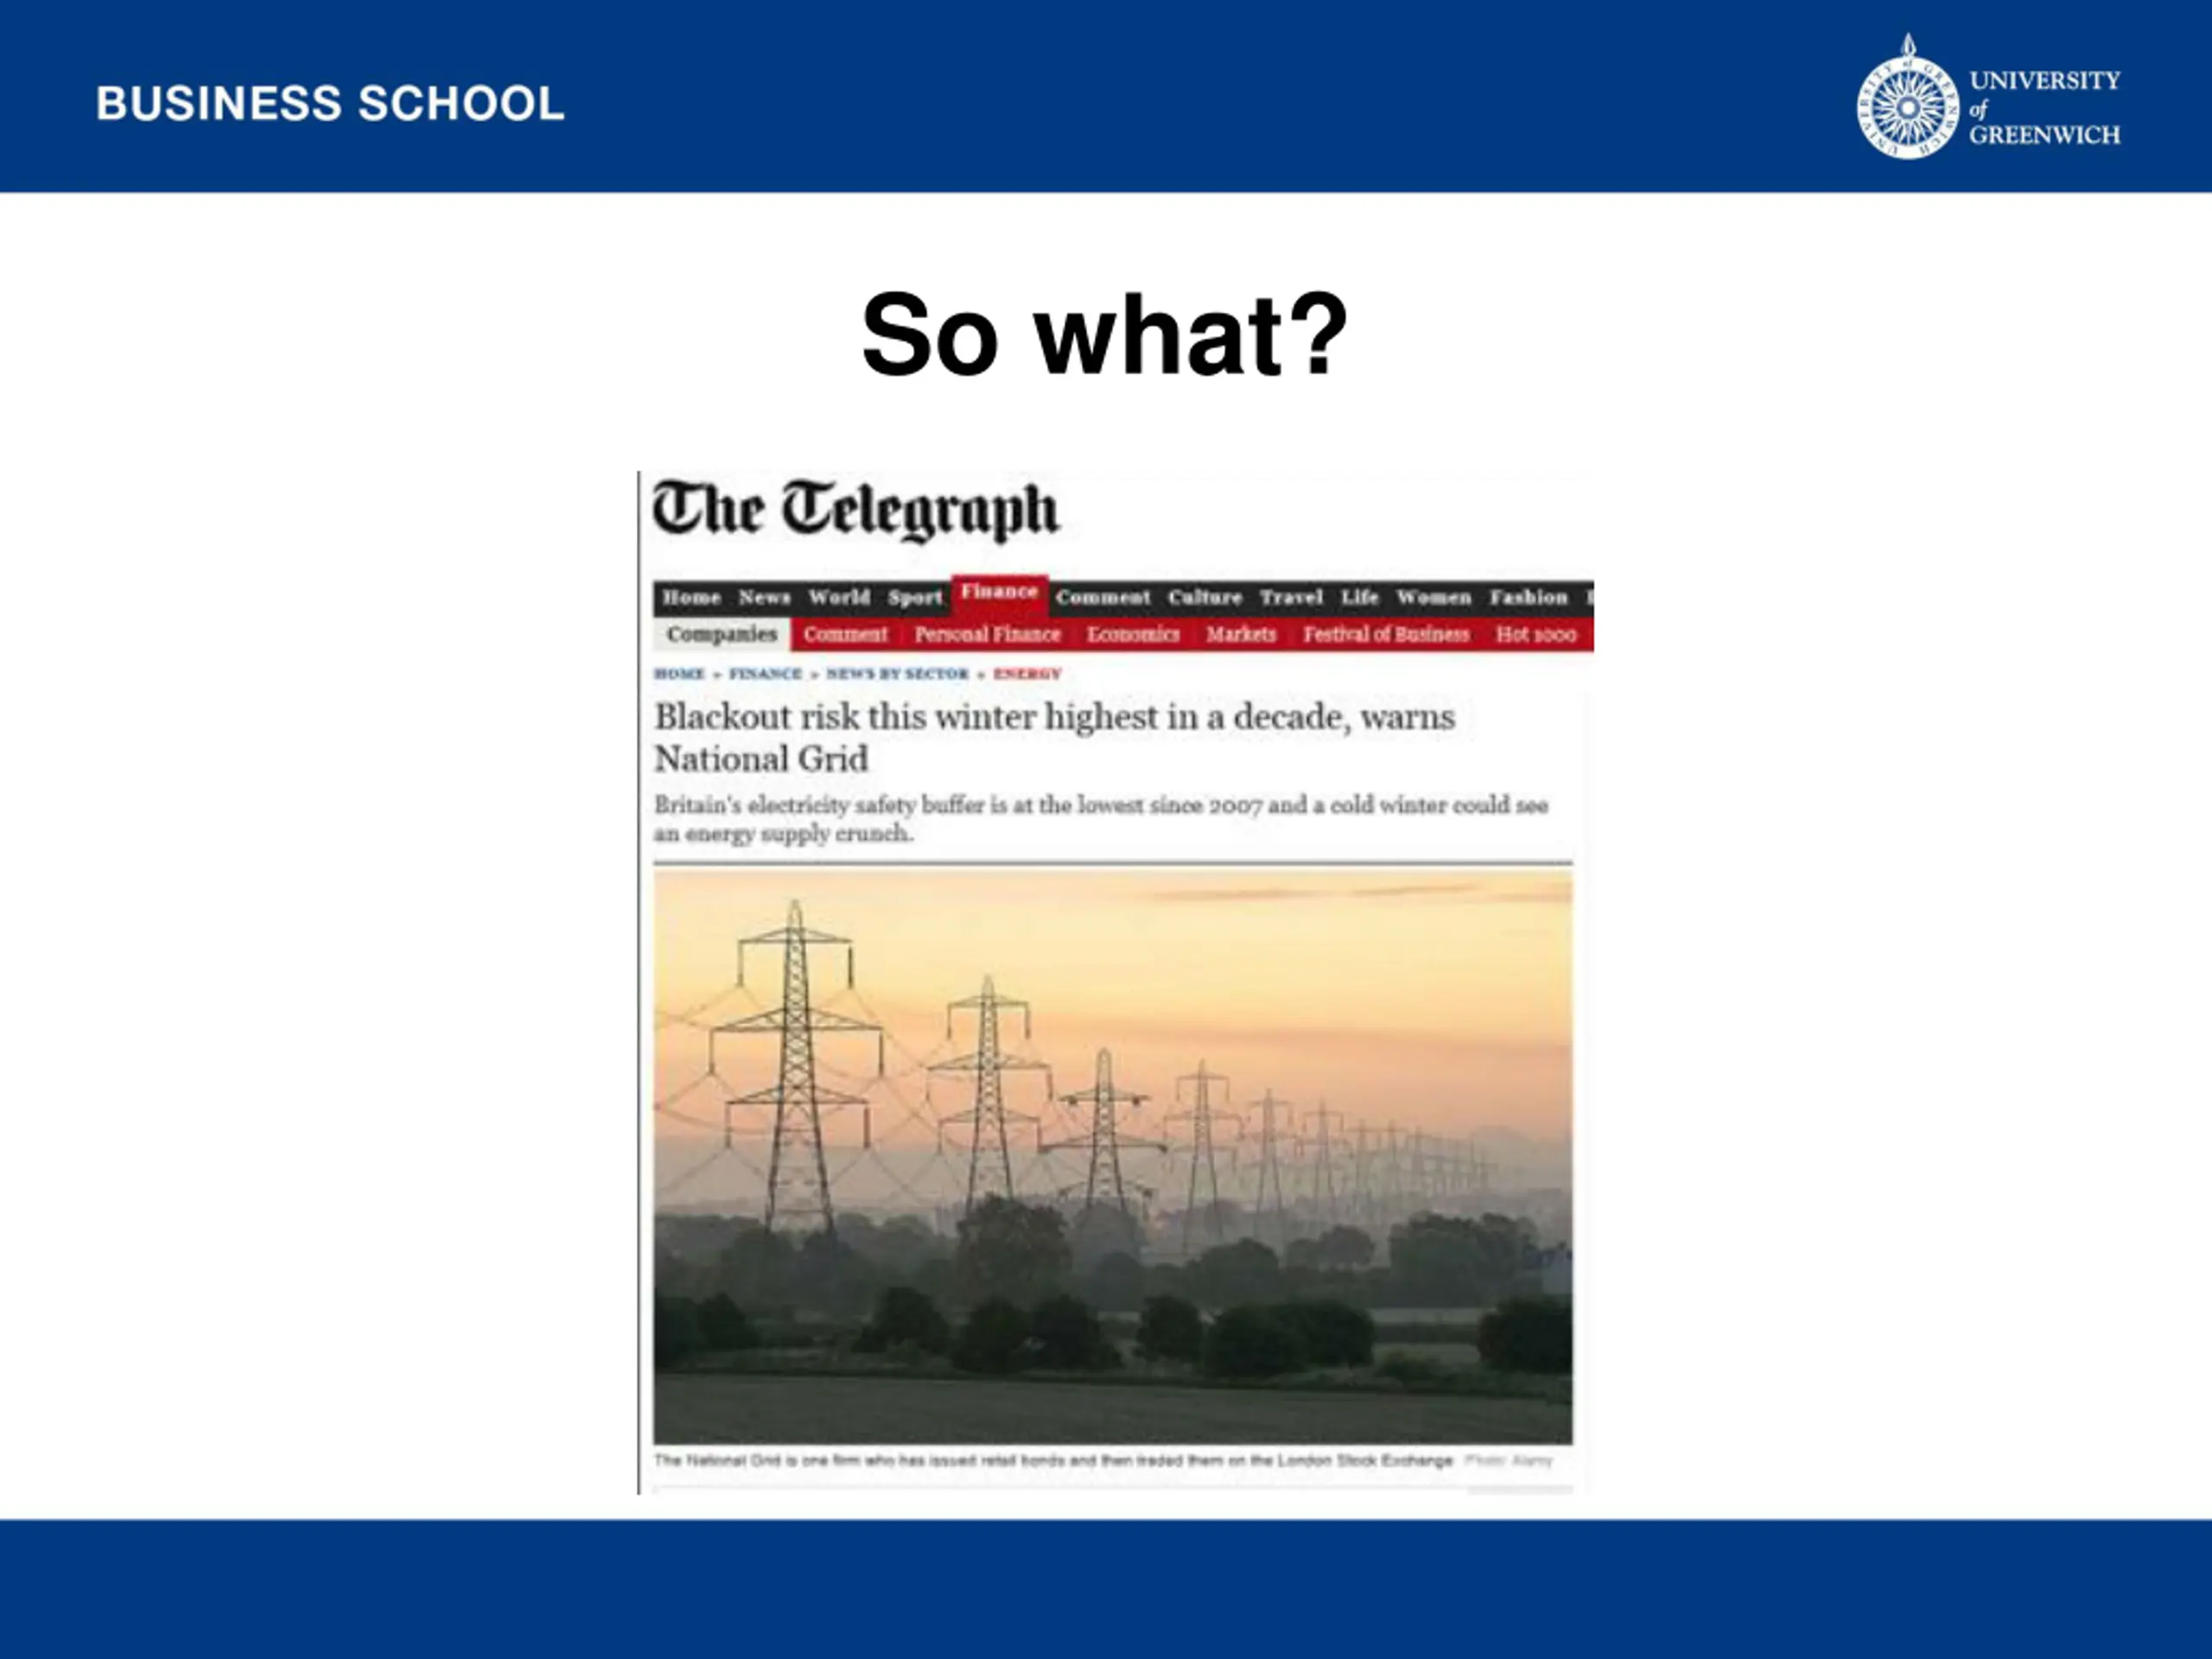Open Markets sub-navigation item
Screen dimensions: 2212x1659
coord(1241,634)
